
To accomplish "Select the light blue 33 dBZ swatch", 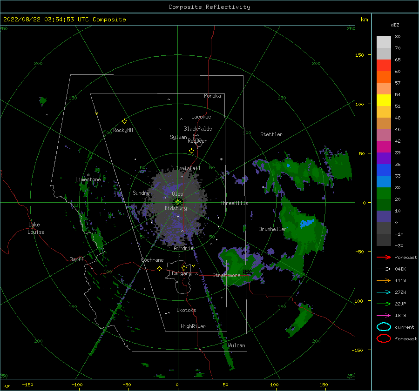I will 384,182.
